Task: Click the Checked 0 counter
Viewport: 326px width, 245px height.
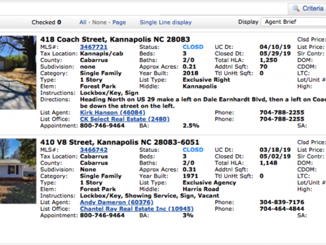Action: 46,22
